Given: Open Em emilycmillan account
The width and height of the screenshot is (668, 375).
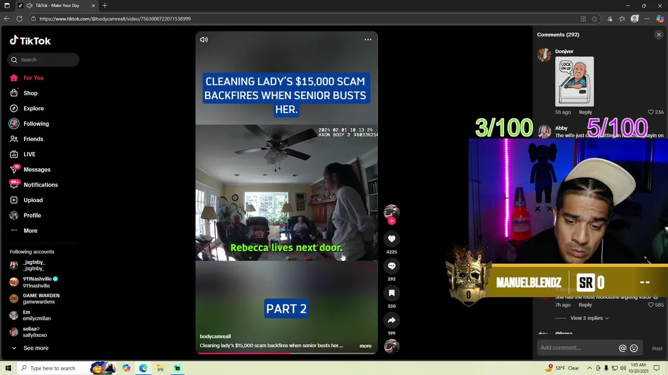Looking at the screenshot, I should [x=37, y=315].
